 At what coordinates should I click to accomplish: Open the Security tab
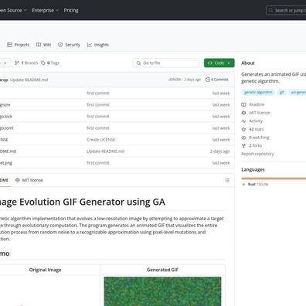point(69,45)
